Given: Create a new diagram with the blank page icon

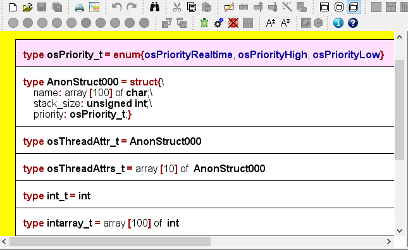Looking at the screenshot, I should pyautogui.click(x=13, y=8).
